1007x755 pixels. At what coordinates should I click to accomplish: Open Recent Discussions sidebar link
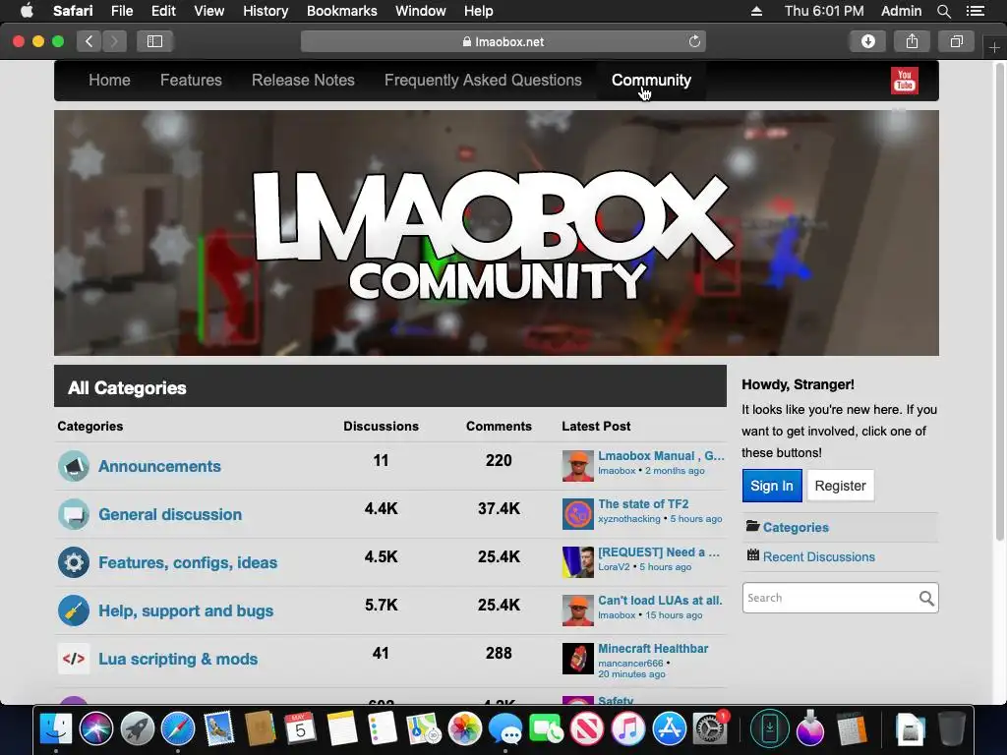[819, 556]
